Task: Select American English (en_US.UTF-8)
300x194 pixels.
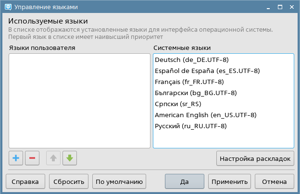Action: coord(205,115)
